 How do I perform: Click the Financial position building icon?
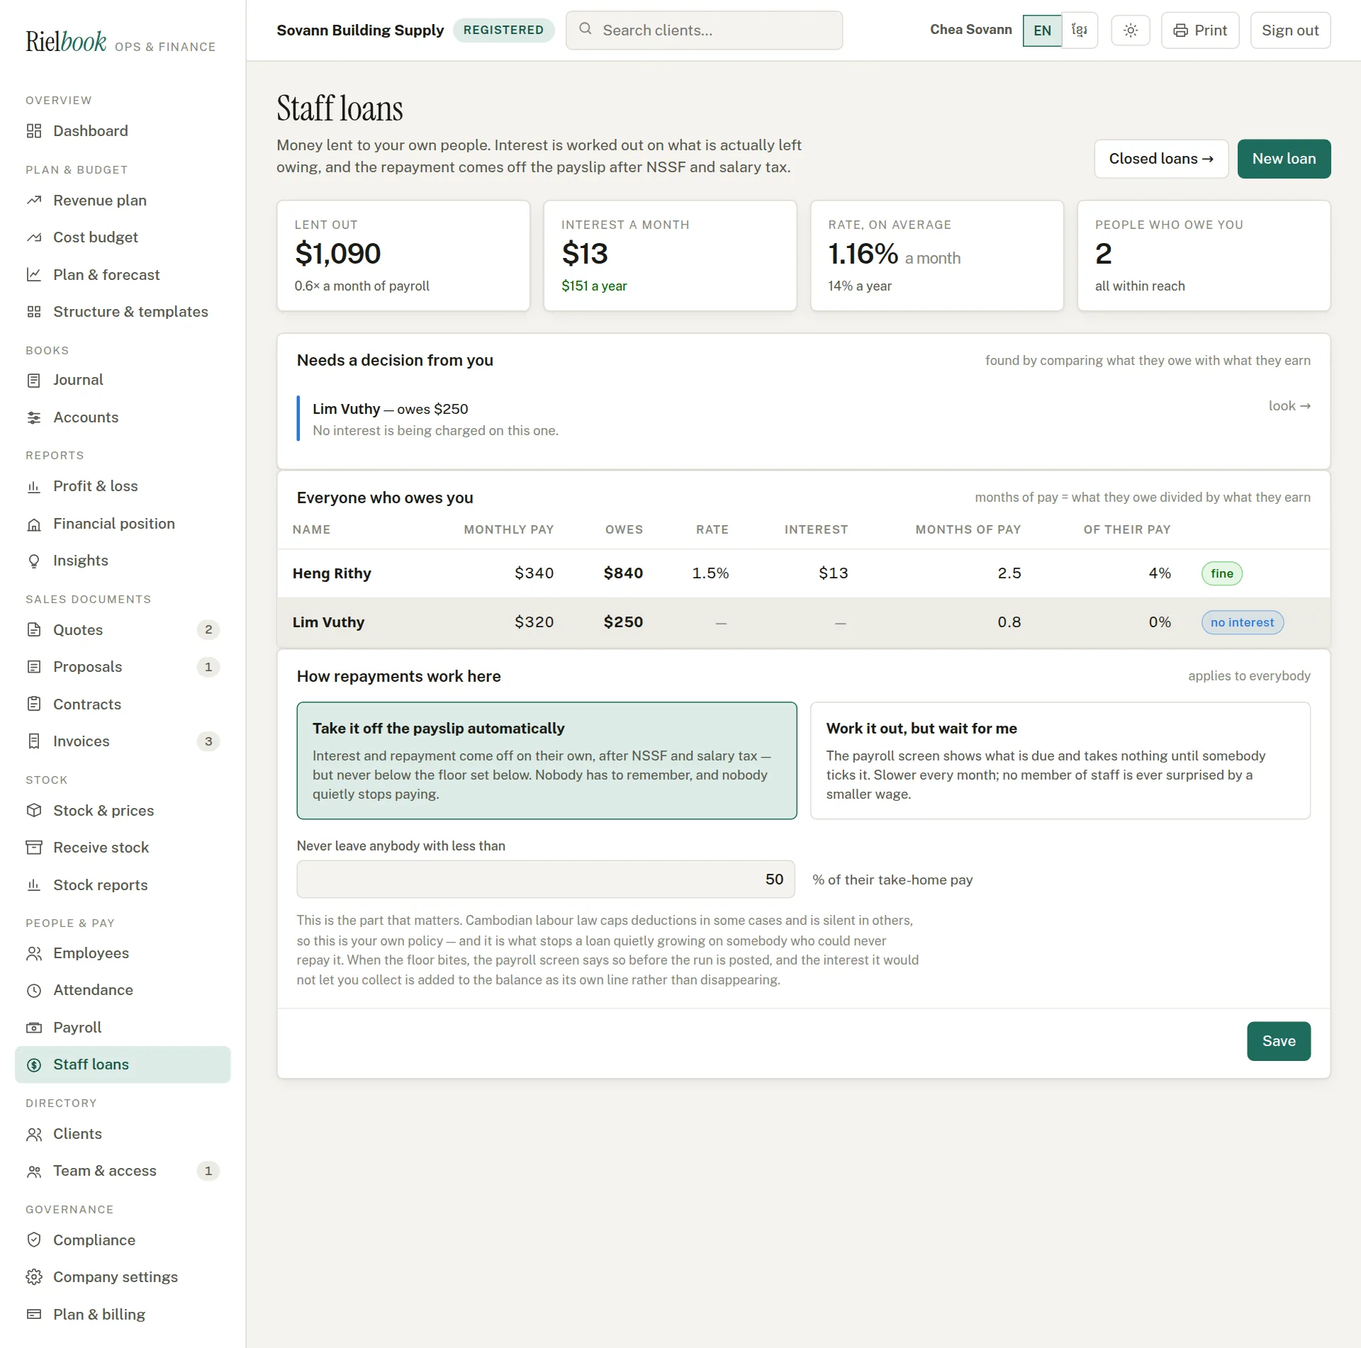pyautogui.click(x=34, y=524)
